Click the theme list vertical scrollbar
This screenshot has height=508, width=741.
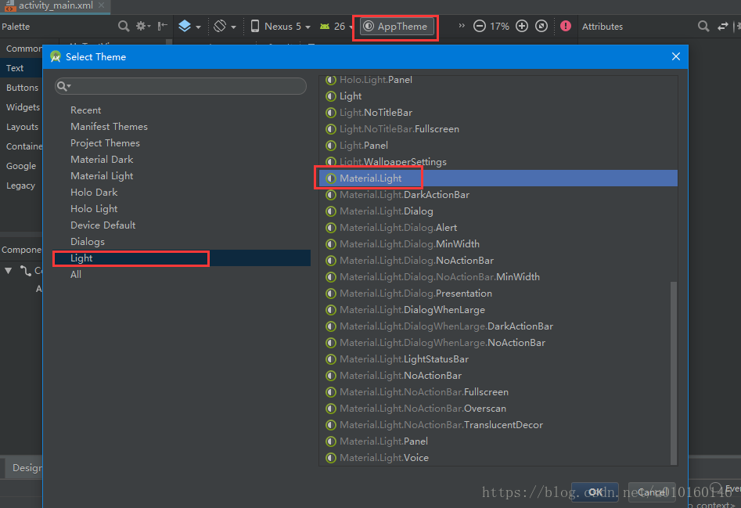[674, 373]
